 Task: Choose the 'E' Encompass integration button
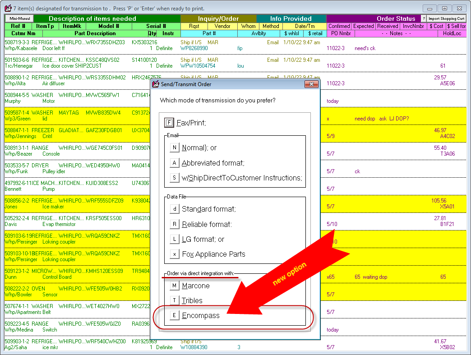pyautogui.click(x=175, y=315)
